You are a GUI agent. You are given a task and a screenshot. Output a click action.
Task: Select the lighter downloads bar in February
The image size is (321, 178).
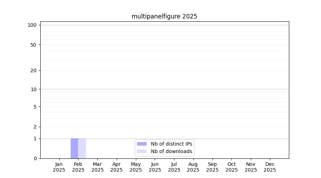(x=82, y=148)
